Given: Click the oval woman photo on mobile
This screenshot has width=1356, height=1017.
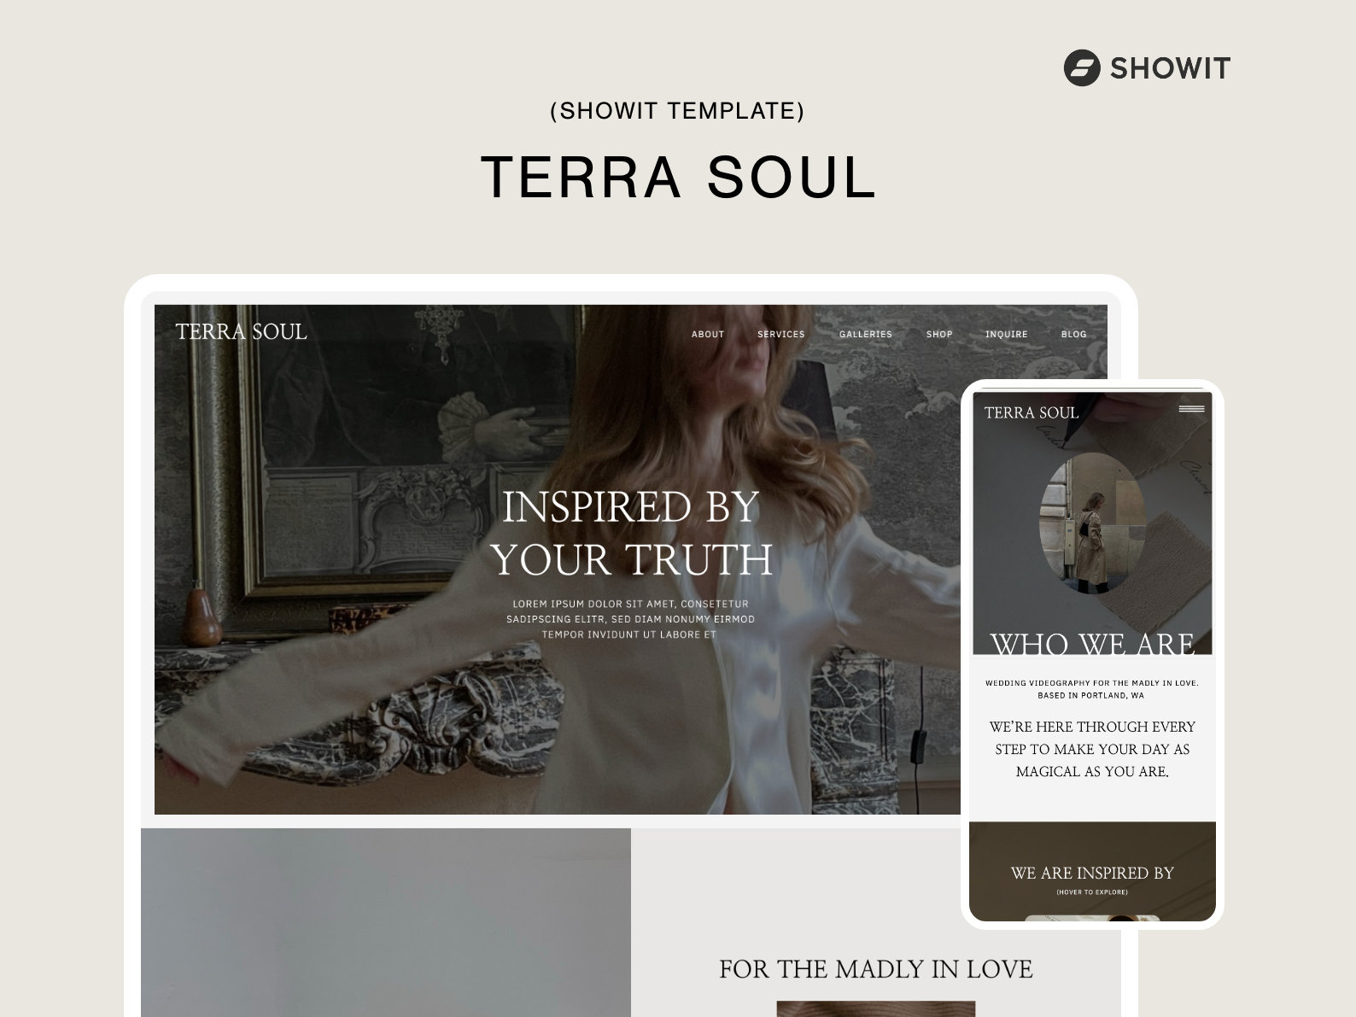Looking at the screenshot, I should click(1090, 523).
